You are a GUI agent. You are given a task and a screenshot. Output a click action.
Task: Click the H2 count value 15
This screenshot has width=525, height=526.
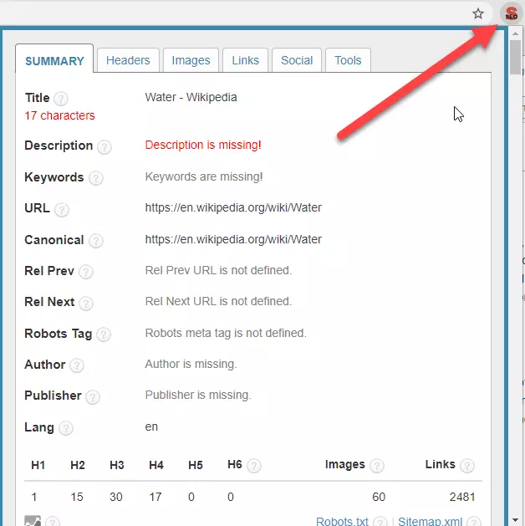tap(77, 497)
